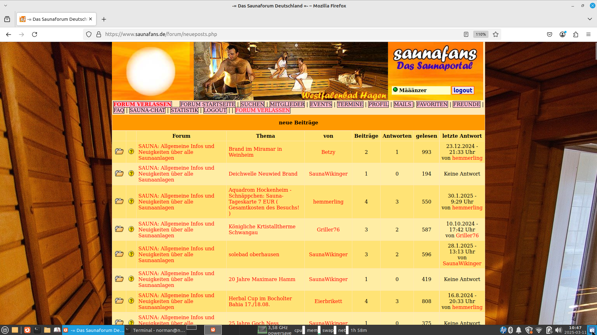This screenshot has height=335, width=597.
Task: Click the LOGOUT link in the navigation
Action: pyautogui.click(x=215, y=110)
